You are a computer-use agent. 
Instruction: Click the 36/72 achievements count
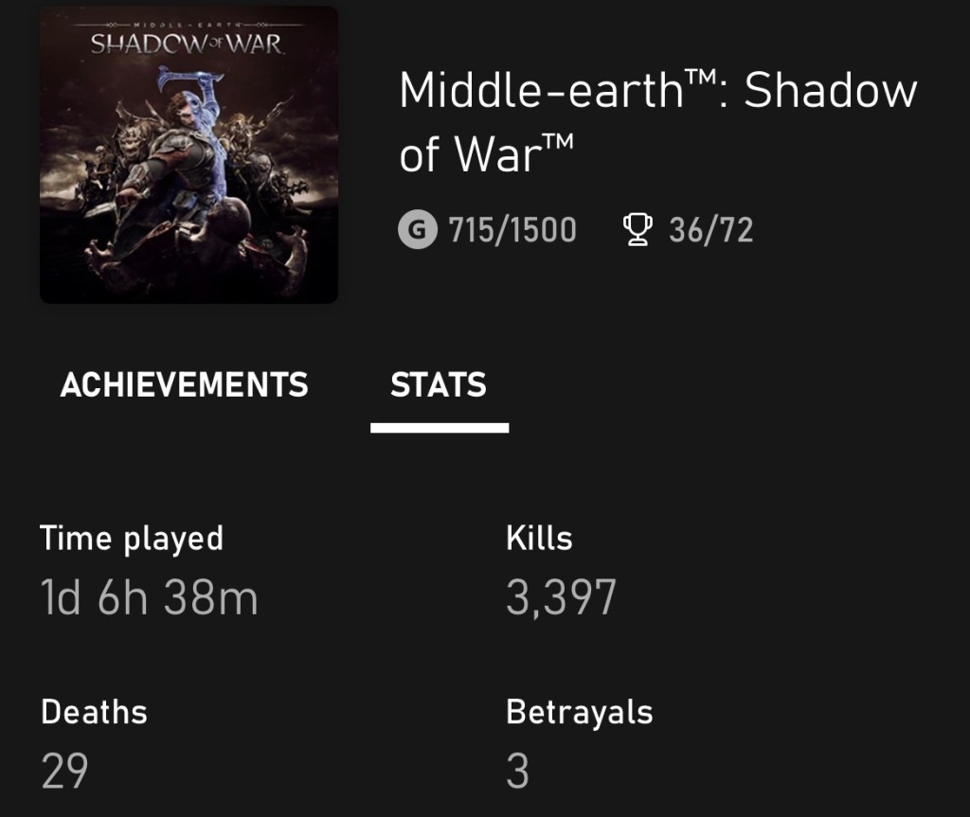[710, 230]
